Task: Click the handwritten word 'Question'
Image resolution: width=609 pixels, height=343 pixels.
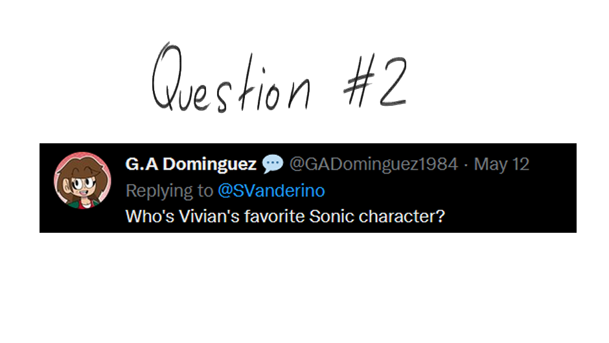Action: (x=230, y=81)
